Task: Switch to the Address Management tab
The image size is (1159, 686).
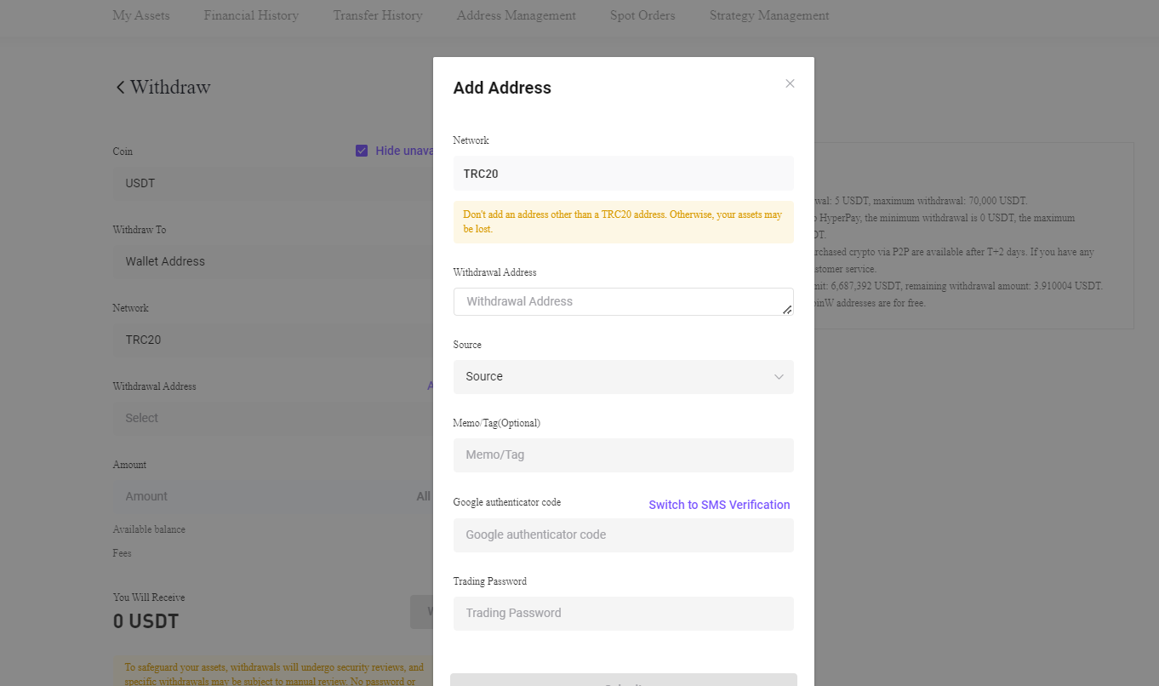Action: click(x=516, y=15)
